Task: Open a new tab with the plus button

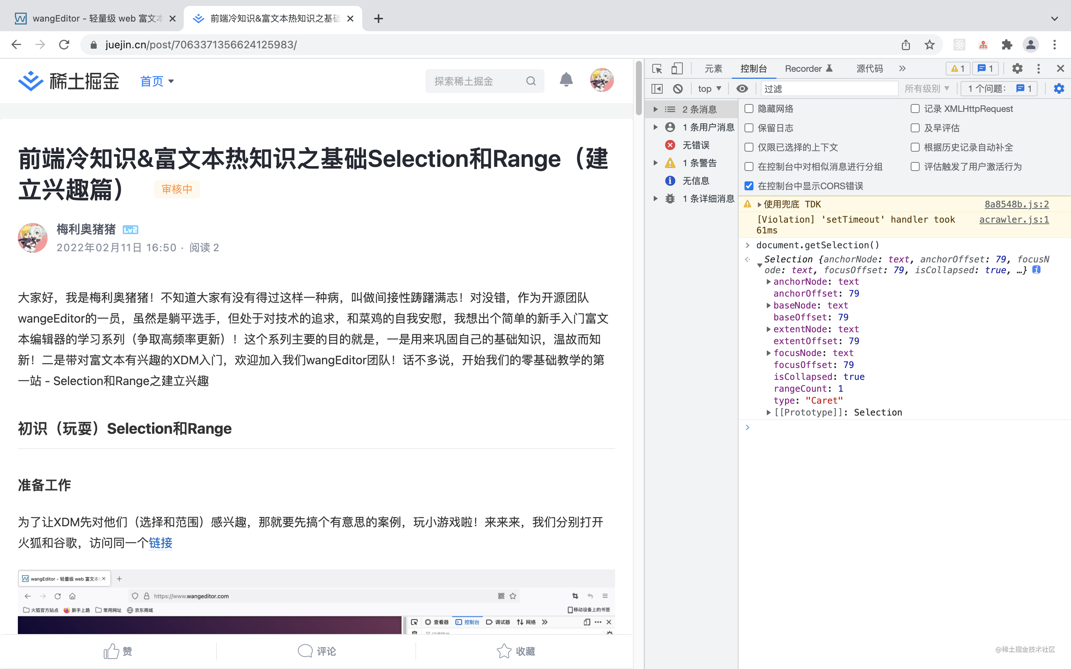Action: click(x=379, y=19)
